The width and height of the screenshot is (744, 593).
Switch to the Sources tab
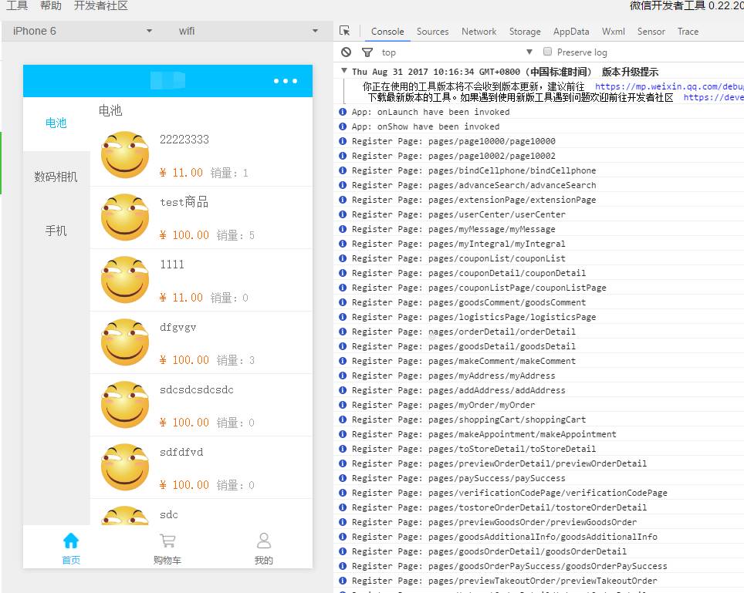tap(432, 32)
